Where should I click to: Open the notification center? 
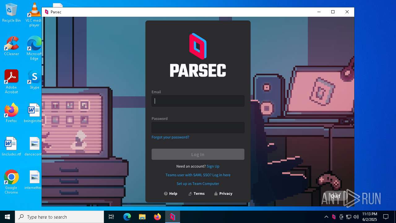[x=386, y=217]
